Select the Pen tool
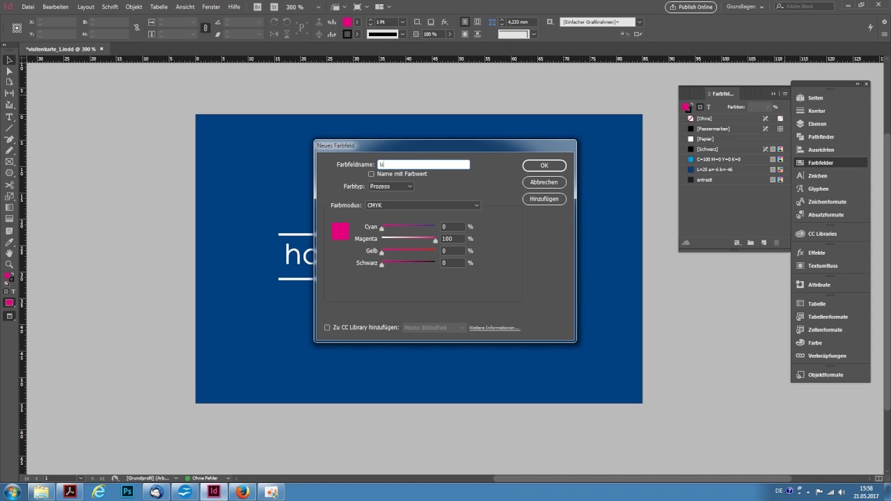This screenshot has height=501, width=891. click(x=9, y=139)
